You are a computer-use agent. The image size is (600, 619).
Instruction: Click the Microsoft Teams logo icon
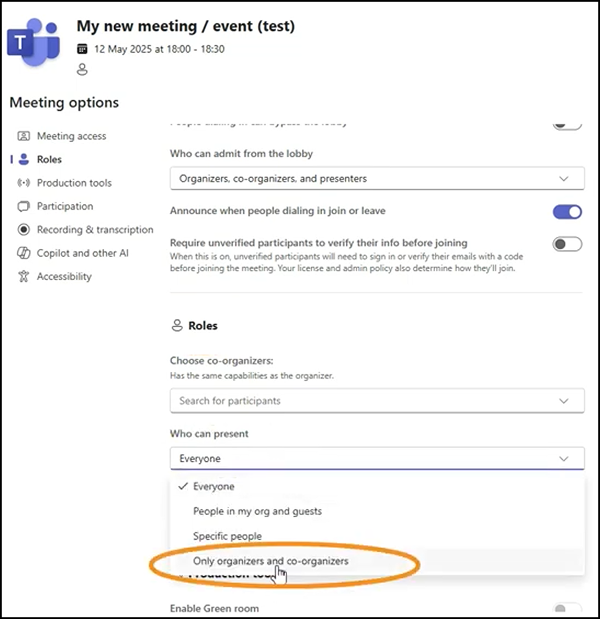coord(33,42)
